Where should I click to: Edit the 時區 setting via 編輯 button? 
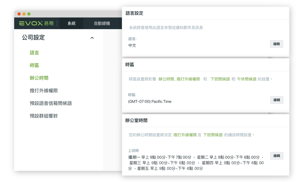(277, 100)
